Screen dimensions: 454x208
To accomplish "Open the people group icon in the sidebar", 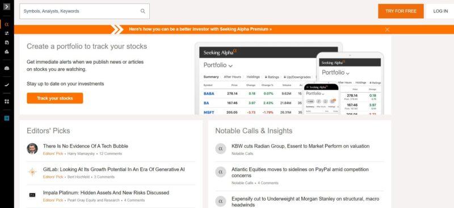I will (x=7, y=68).
